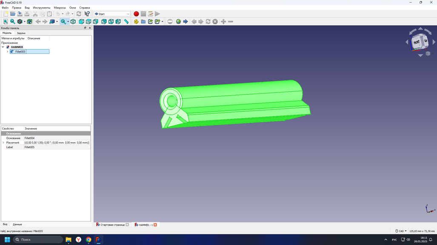This screenshot has height=245, width=437.
Task: Open the Инструменты menu
Action: [x=41, y=8]
